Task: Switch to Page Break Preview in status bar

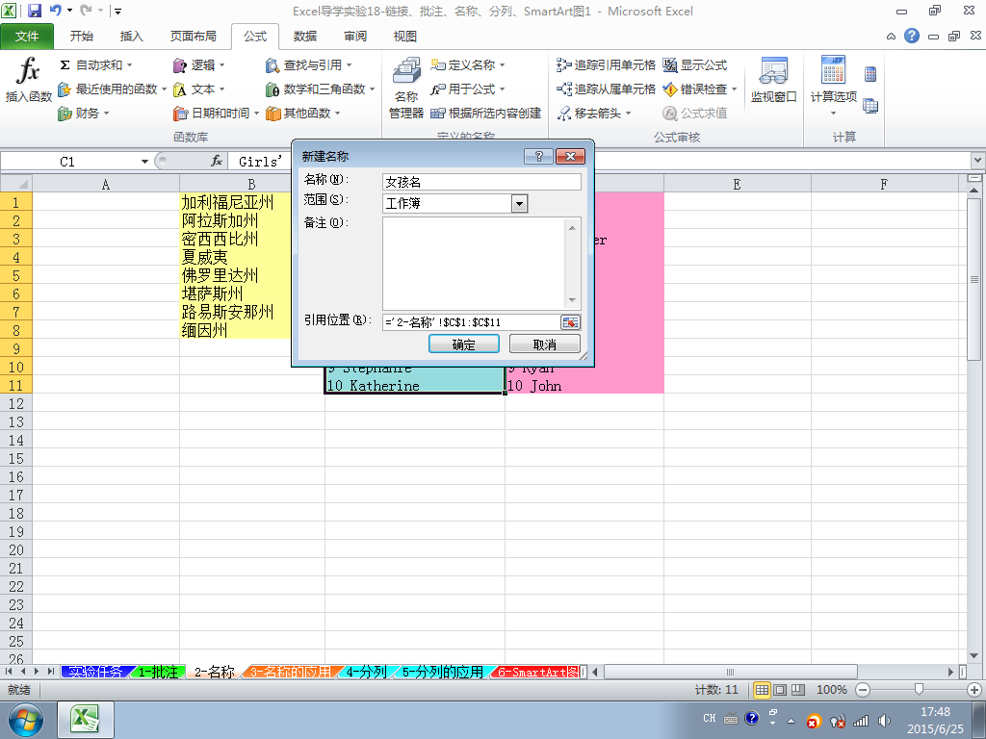Action: coord(798,690)
